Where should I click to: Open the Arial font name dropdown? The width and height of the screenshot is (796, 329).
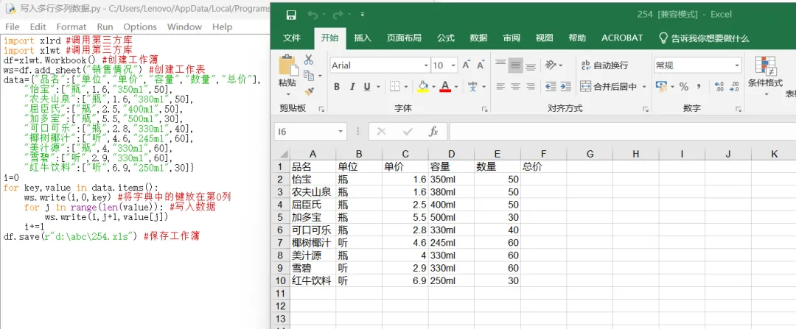[x=426, y=66]
